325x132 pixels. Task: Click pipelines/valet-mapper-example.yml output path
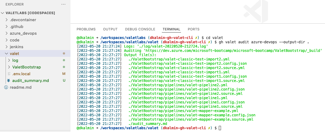pos(183,111)
